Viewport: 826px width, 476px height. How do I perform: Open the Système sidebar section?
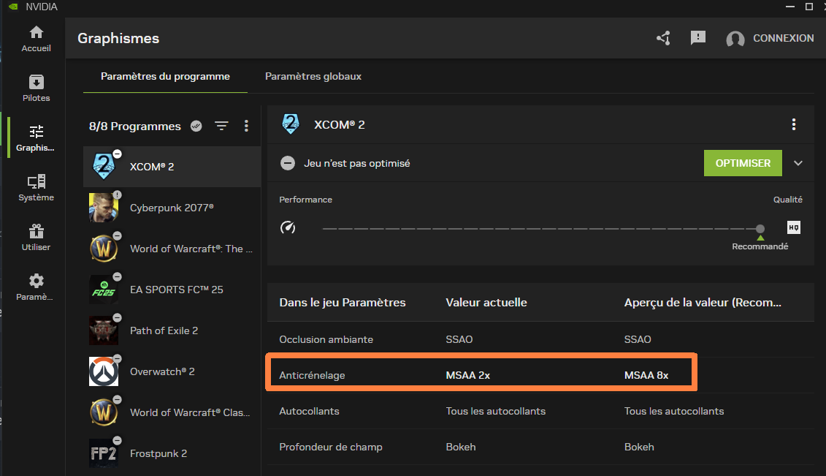point(36,187)
